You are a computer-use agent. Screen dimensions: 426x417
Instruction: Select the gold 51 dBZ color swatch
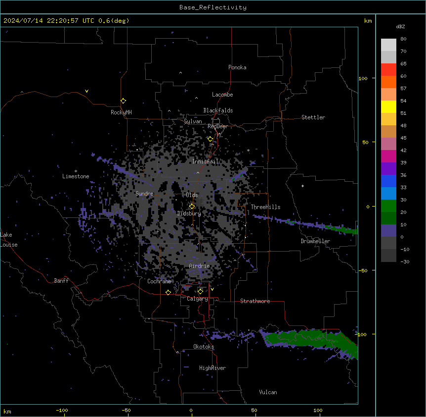[x=388, y=119]
